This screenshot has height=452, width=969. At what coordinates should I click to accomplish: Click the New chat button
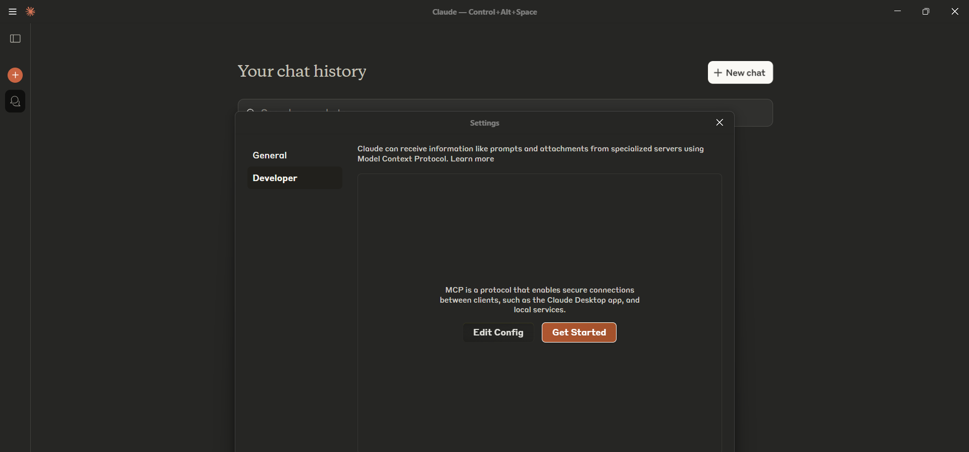[740, 73]
